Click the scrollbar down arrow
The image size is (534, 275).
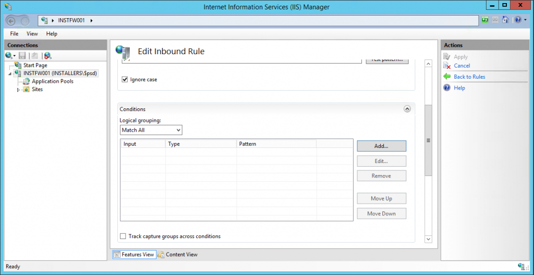point(429,239)
